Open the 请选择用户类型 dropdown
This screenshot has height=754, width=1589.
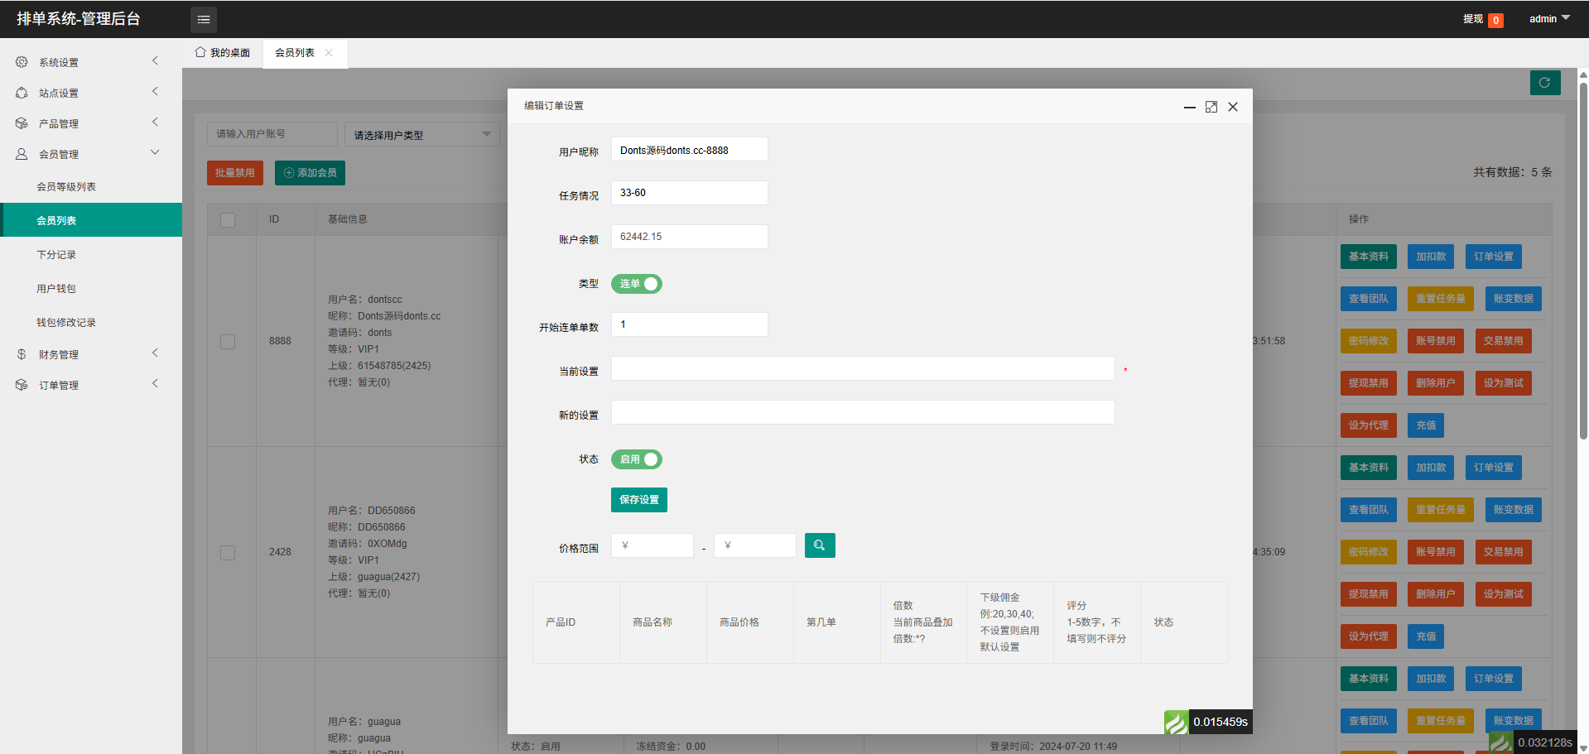coord(421,135)
